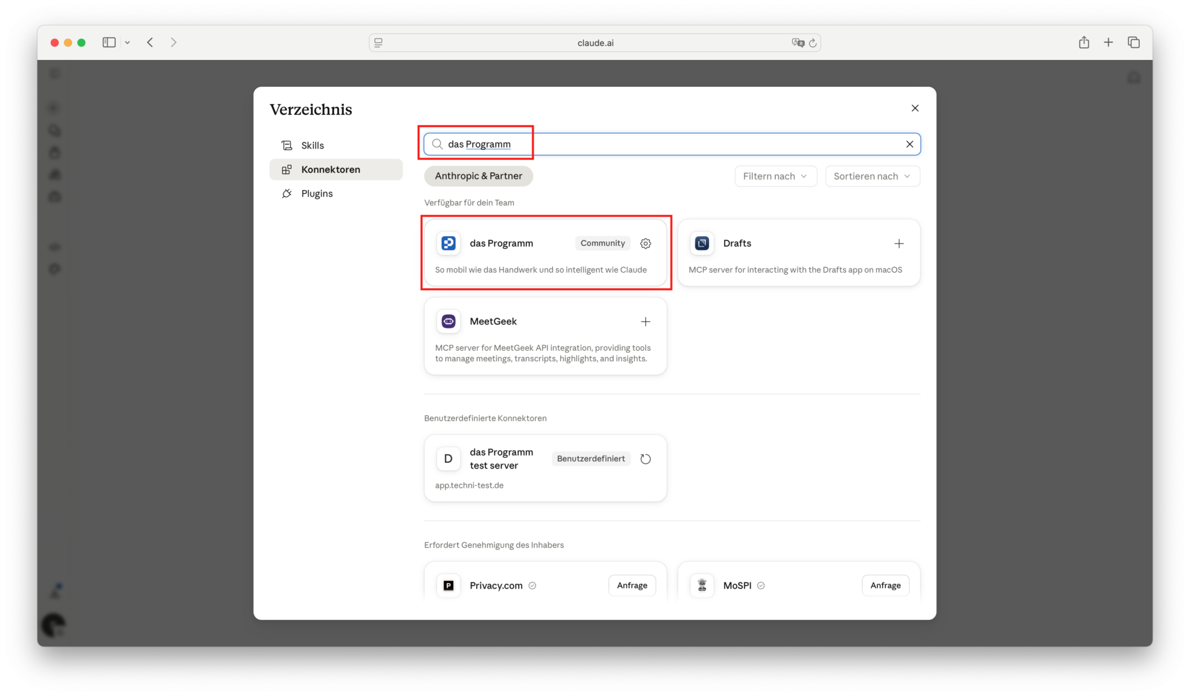Focus the connector search input field
The image size is (1190, 696).
[672, 144]
